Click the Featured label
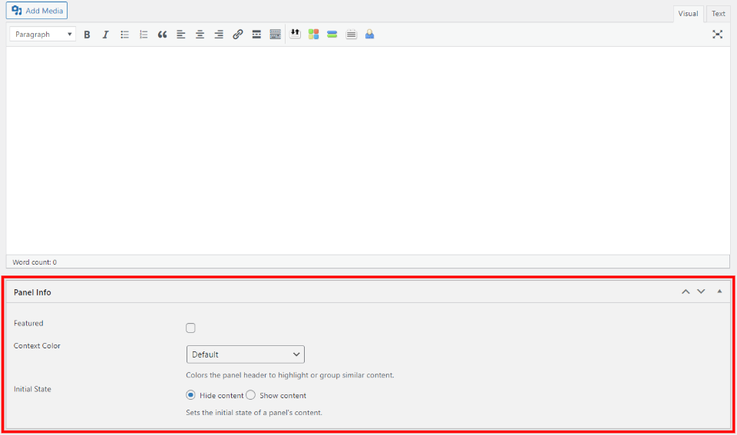 (28, 323)
